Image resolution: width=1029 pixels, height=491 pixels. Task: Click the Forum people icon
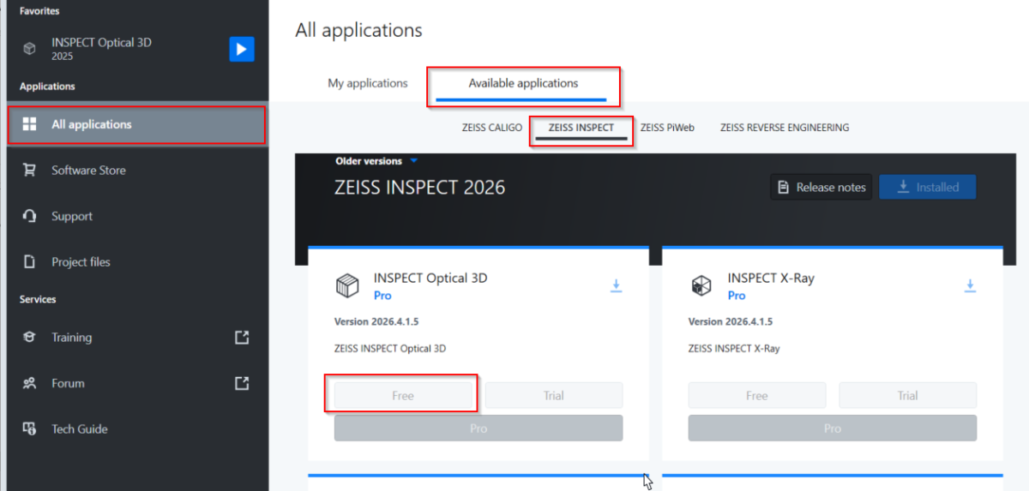pos(30,383)
